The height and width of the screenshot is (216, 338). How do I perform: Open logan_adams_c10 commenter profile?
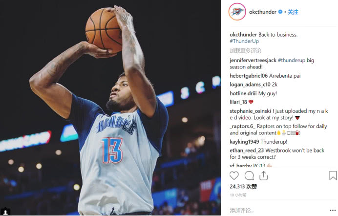[x=250, y=85]
